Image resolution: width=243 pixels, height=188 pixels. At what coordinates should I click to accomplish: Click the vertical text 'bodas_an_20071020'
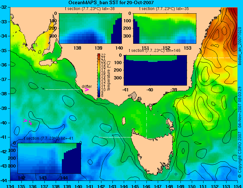point(240,46)
